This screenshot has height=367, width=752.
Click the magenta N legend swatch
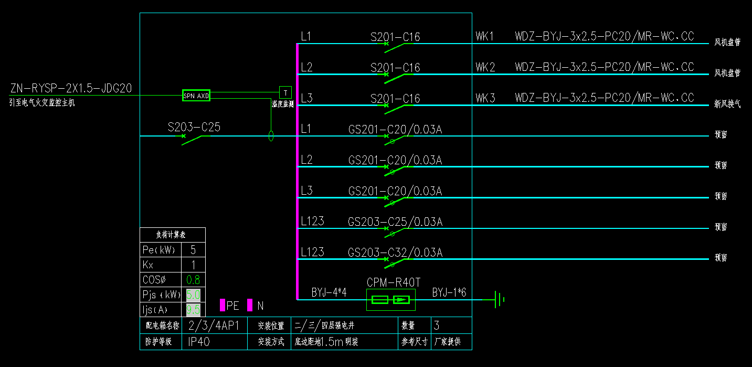pyautogui.click(x=250, y=305)
